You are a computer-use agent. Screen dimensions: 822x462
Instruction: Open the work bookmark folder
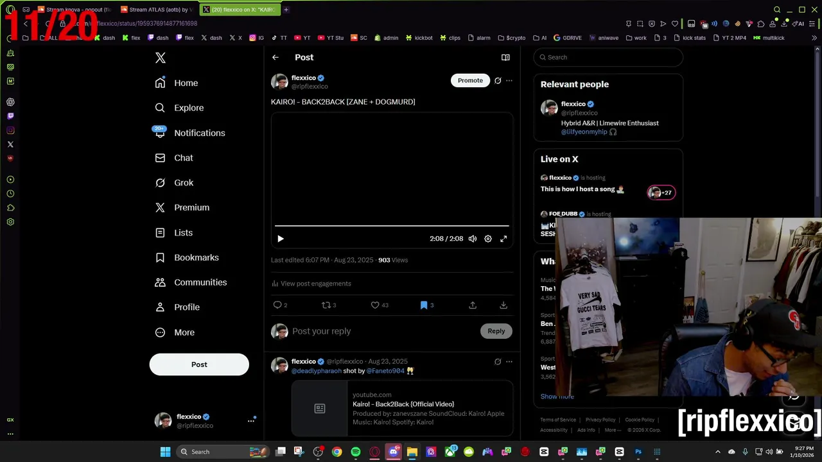[636, 38]
